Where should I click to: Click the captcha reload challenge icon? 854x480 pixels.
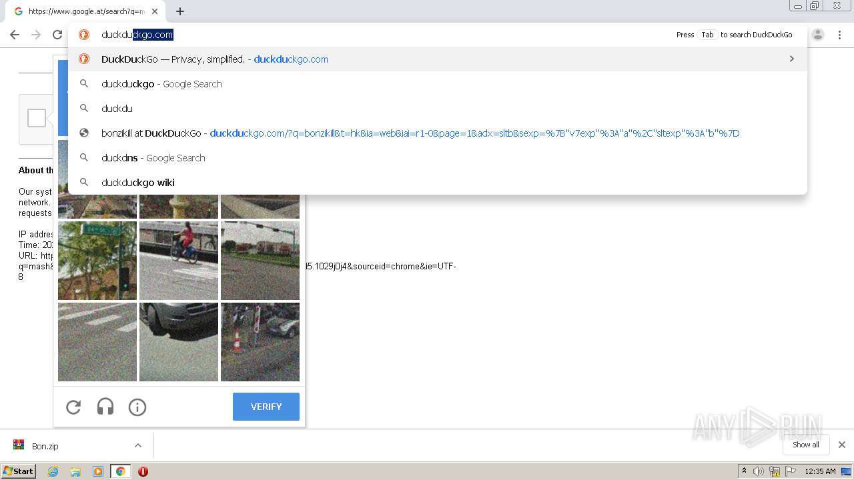(x=73, y=407)
